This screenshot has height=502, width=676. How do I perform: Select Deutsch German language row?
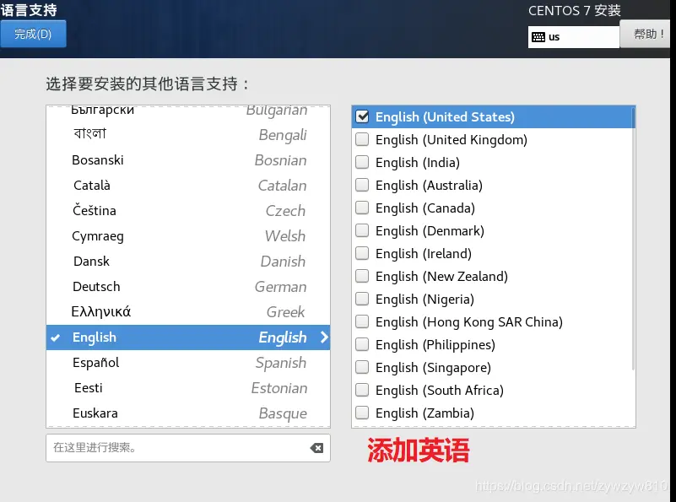point(188,287)
